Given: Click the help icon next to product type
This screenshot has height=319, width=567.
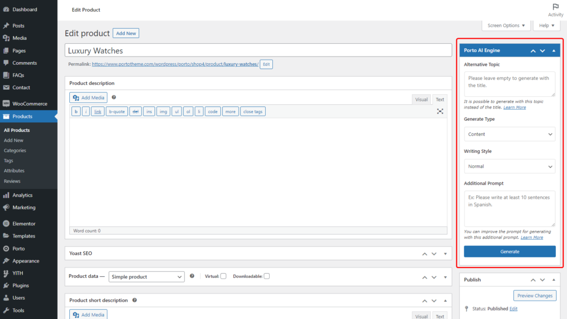Looking at the screenshot, I should (192, 276).
